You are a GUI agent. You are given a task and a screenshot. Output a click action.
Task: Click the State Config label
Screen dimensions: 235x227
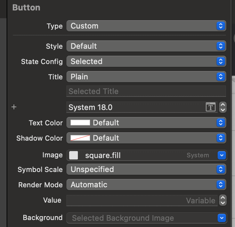click(x=42, y=62)
